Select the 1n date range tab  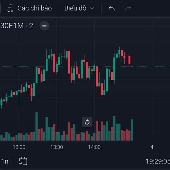point(5,161)
